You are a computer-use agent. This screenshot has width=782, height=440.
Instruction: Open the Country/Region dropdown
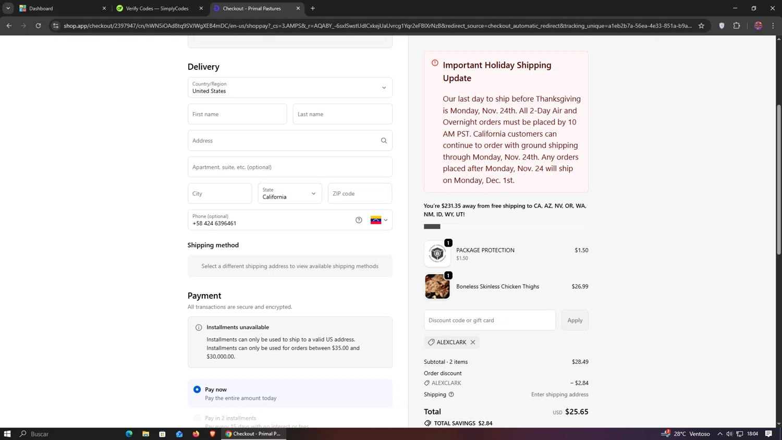point(290,88)
